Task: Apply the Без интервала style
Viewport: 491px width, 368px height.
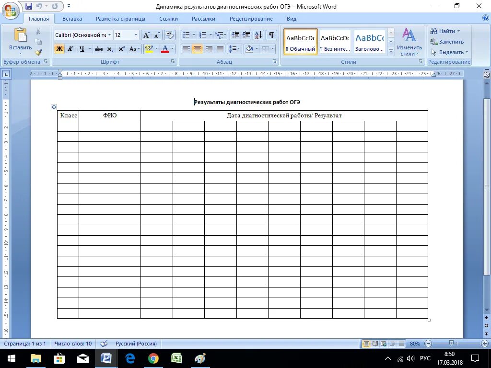Action: (335, 42)
